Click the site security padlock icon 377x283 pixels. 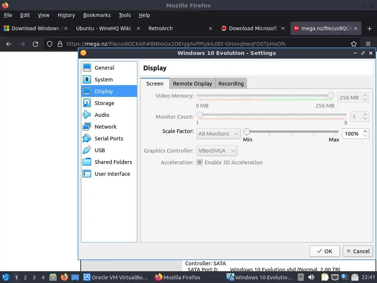(60, 44)
